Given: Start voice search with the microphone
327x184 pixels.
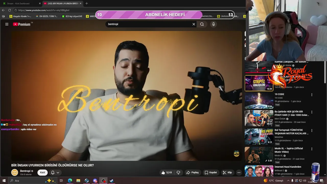Looking at the screenshot, I should [x=214, y=24].
